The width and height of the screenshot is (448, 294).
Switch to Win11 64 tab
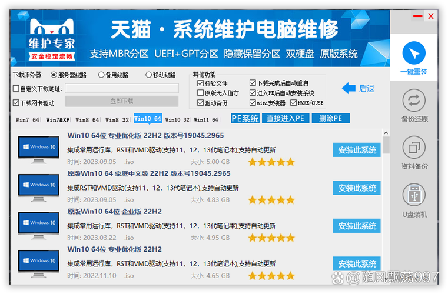point(206,119)
